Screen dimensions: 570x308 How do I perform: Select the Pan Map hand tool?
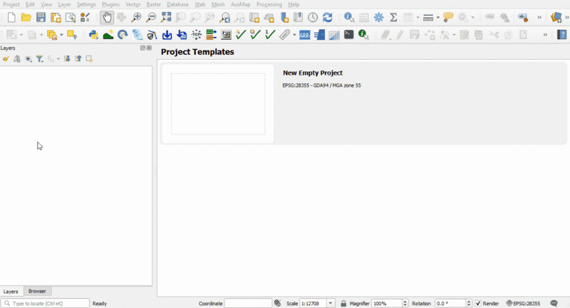106,18
